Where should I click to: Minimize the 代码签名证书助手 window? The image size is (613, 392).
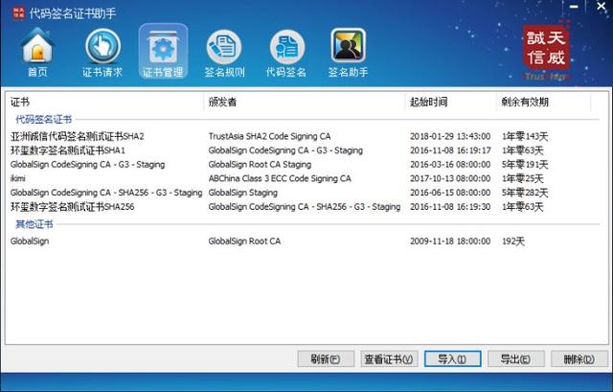click(574, 7)
